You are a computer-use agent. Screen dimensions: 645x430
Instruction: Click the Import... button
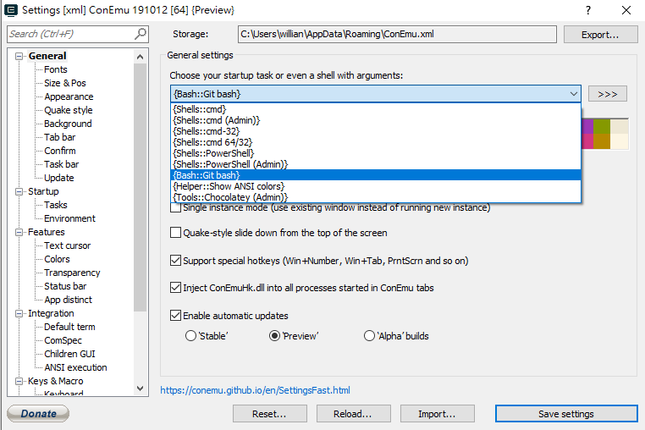pos(438,414)
